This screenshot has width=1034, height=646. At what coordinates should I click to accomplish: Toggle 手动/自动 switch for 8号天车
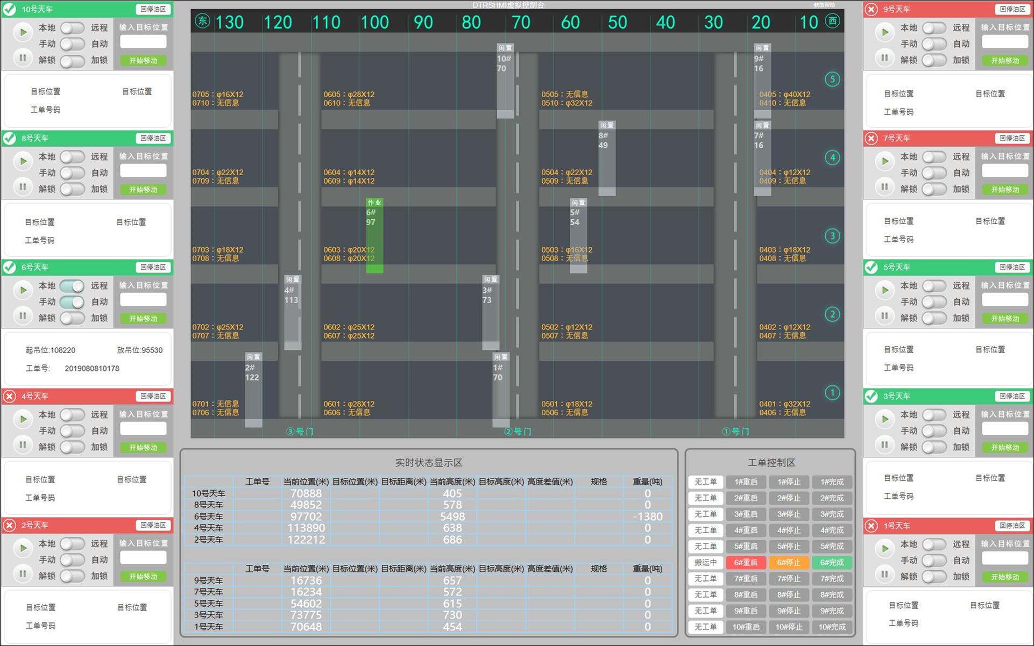pos(72,173)
